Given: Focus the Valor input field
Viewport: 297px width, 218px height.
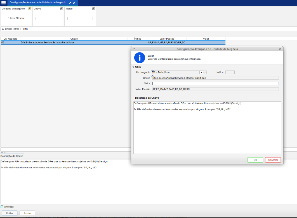Looking at the screenshot, I should tap(215, 83).
